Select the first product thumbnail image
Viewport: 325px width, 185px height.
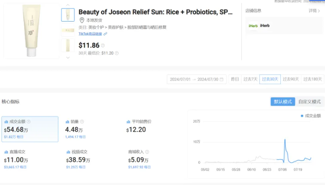coord(68,15)
